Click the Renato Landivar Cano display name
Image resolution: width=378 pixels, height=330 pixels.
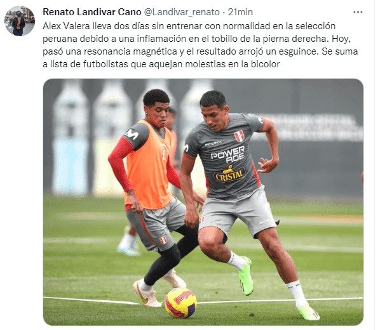coord(92,12)
